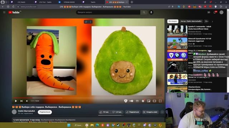Open the cartoon songs quiz video thumbnail
Image resolution: width=229 pixels, height=128 pixels.
coord(177,79)
